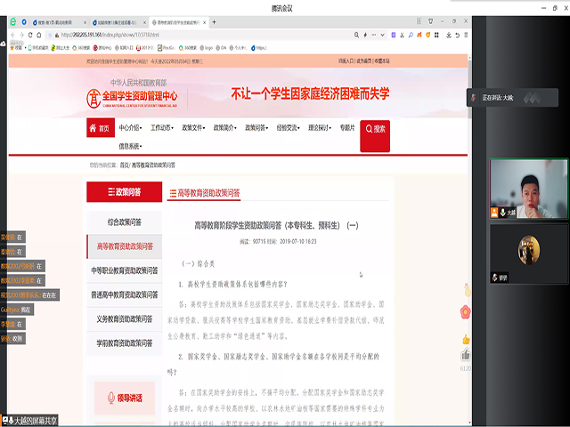Click the purple extension icon in toolbar
This screenshot has height=427, width=570.
click(x=394, y=35)
